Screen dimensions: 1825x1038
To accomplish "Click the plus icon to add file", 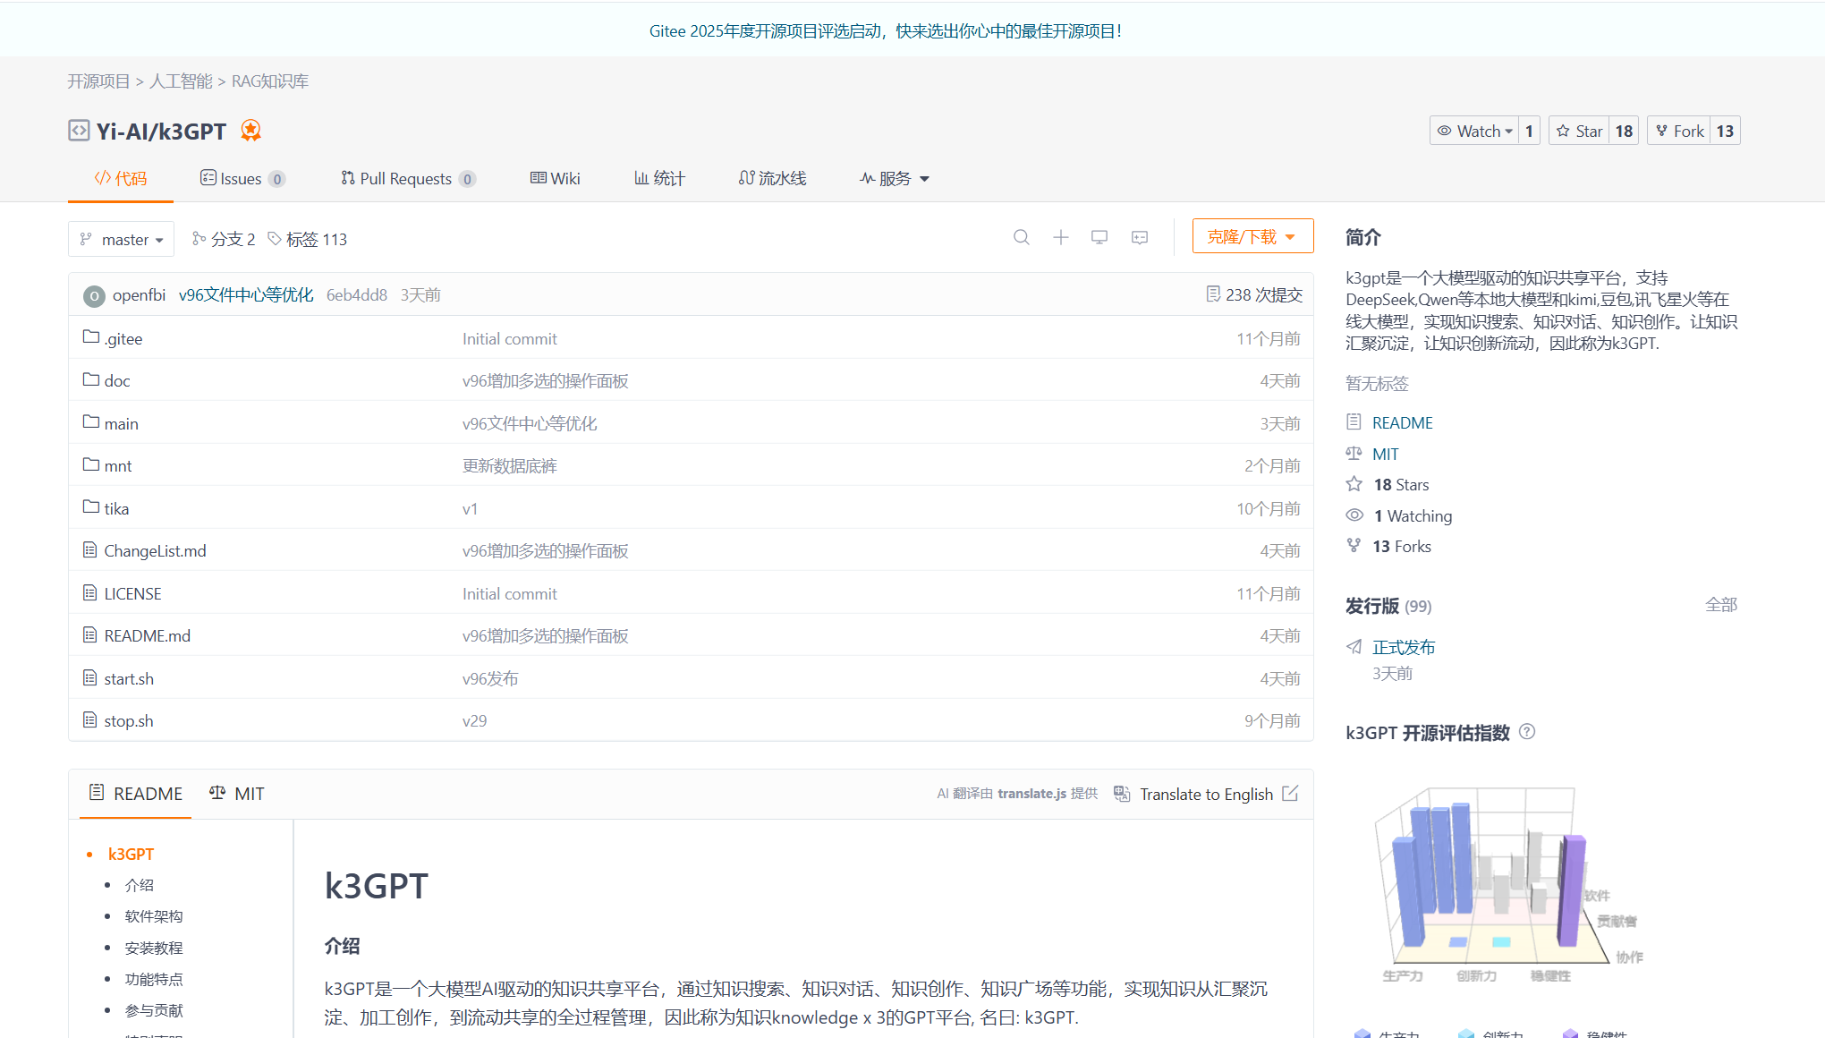I will pos(1060,238).
